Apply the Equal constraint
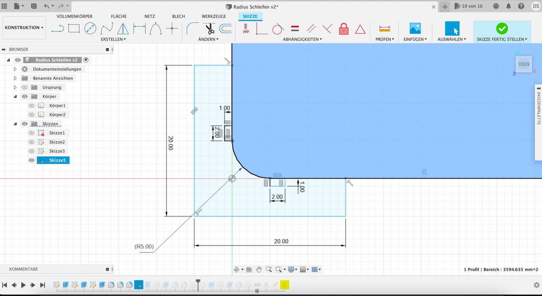The width and height of the screenshot is (542, 296). click(x=295, y=29)
